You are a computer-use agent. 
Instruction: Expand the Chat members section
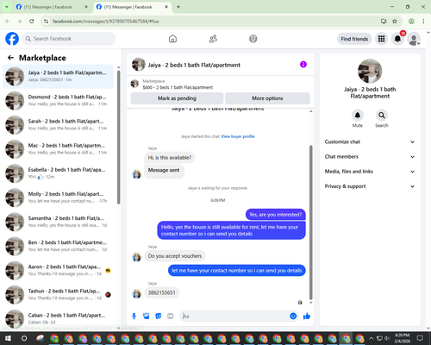[x=370, y=157]
